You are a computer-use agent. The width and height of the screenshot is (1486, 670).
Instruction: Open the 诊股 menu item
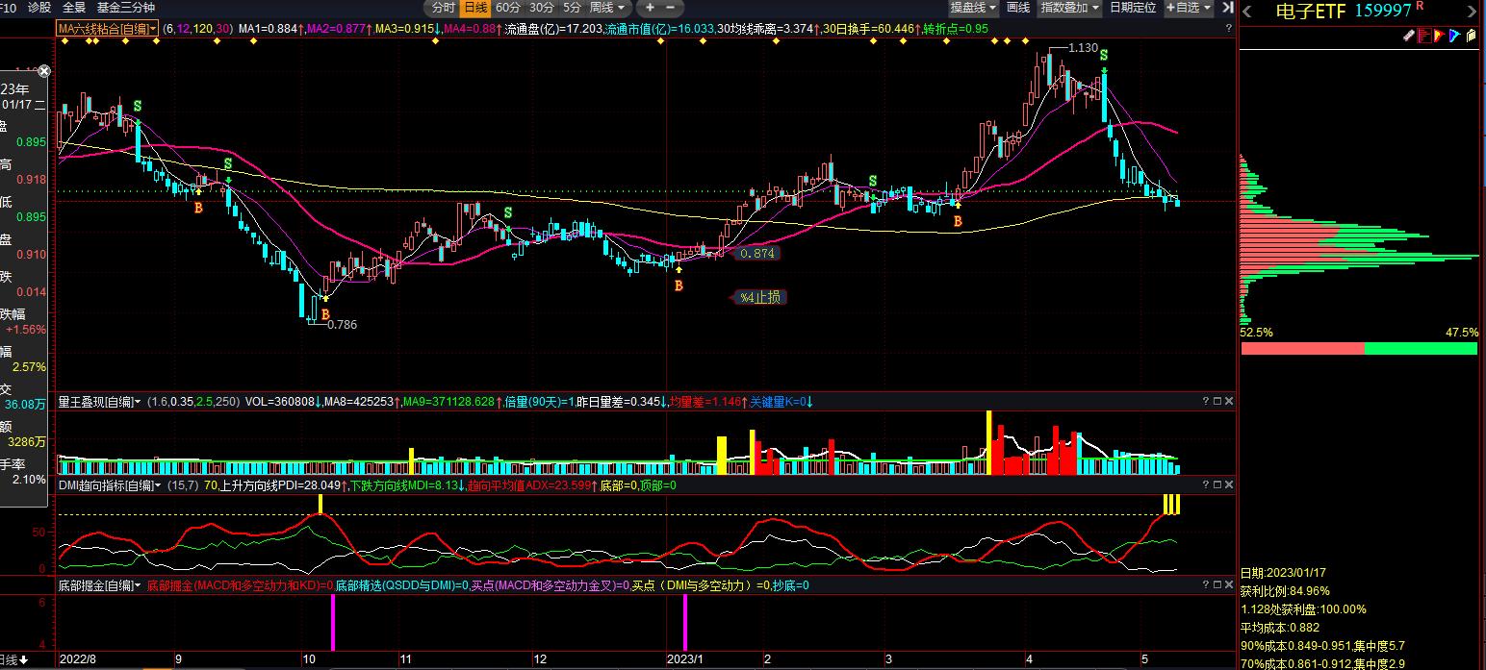click(39, 8)
